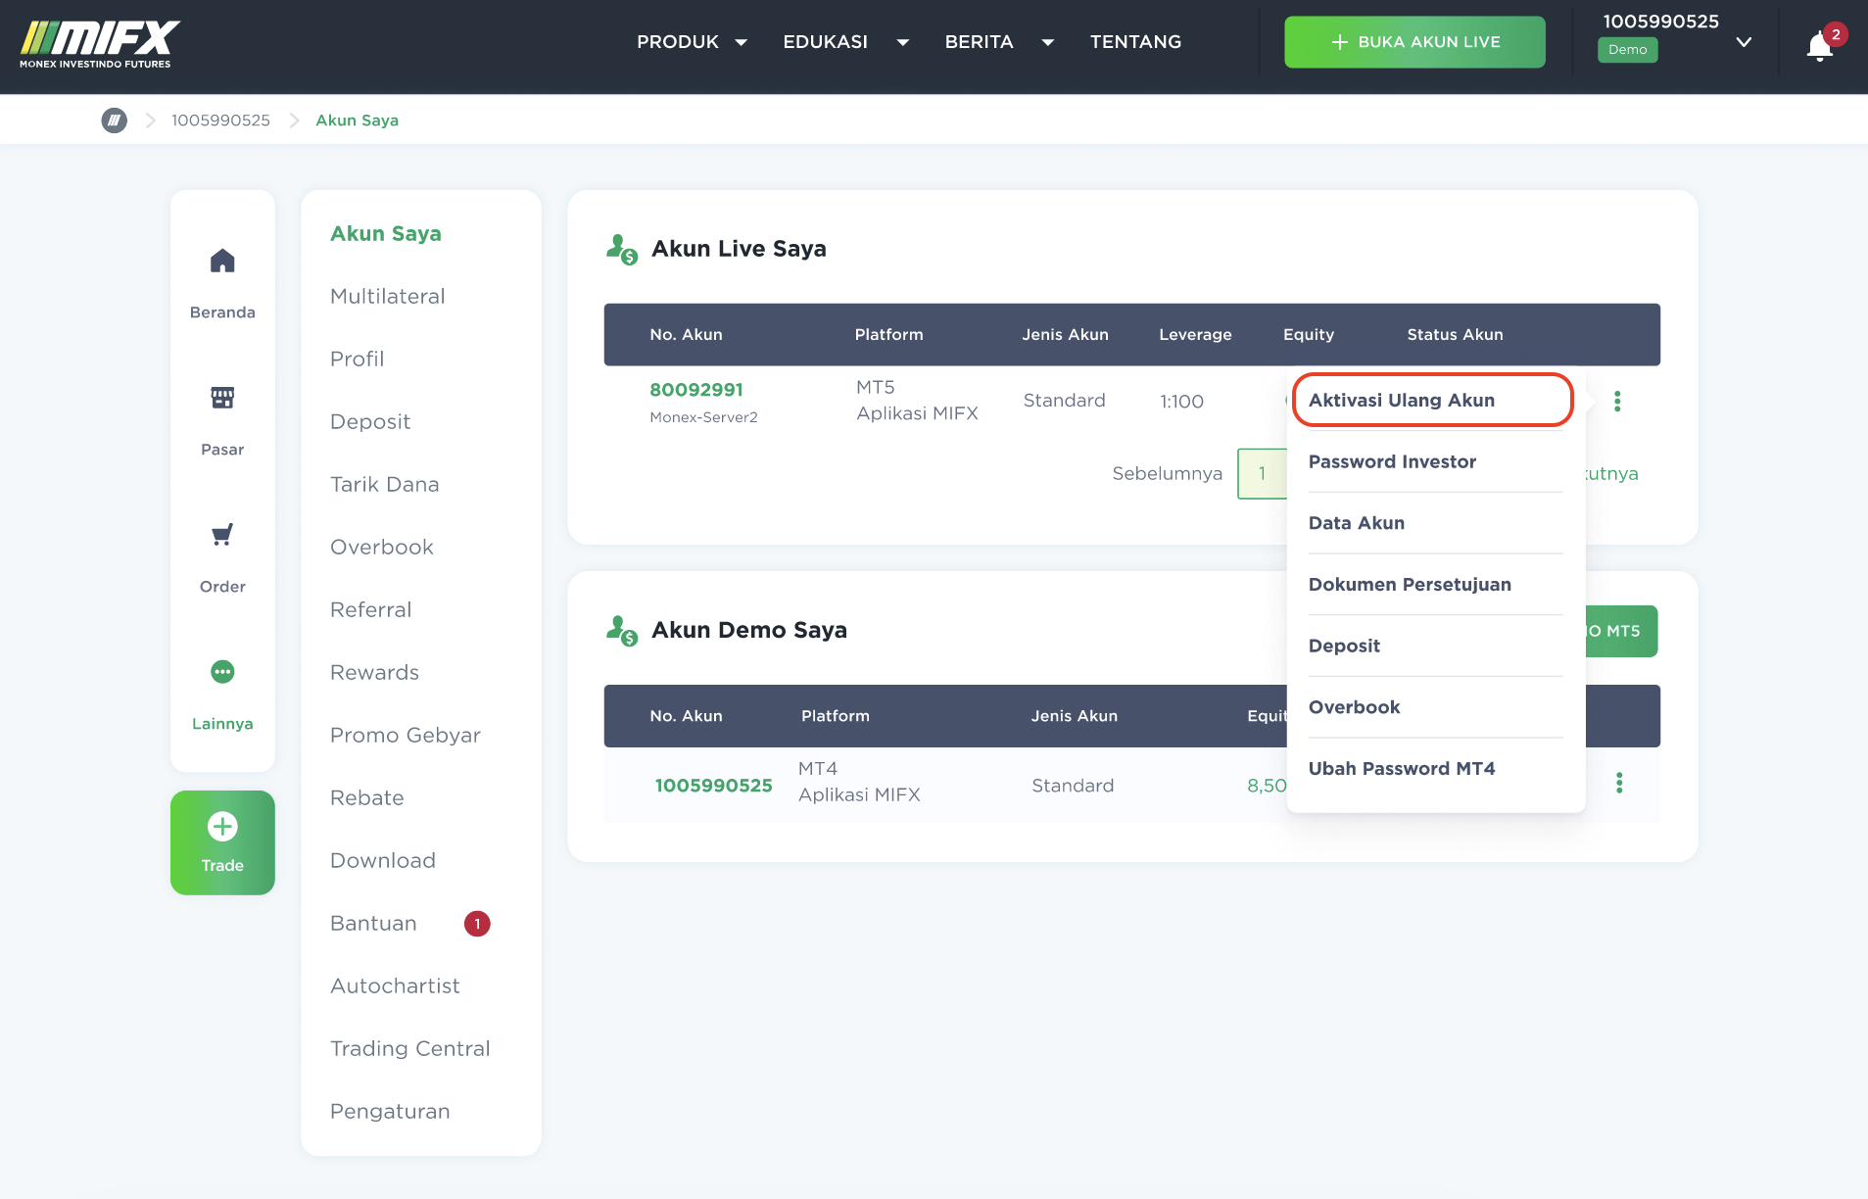Click Bantuan notification badge
The height and width of the screenshot is (1199, 1868).
click(x=477, y=924)
